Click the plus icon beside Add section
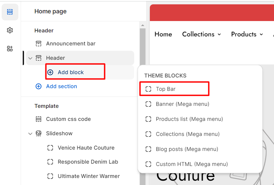Image resolution: width=274 pixels, height=185 pixels. pos(38,86)
